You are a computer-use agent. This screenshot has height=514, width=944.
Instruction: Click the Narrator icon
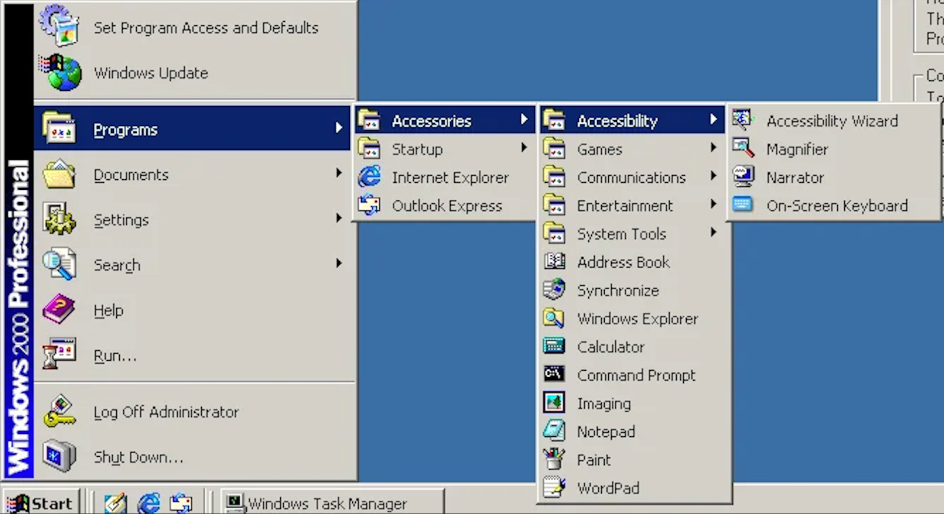[743, 176]
